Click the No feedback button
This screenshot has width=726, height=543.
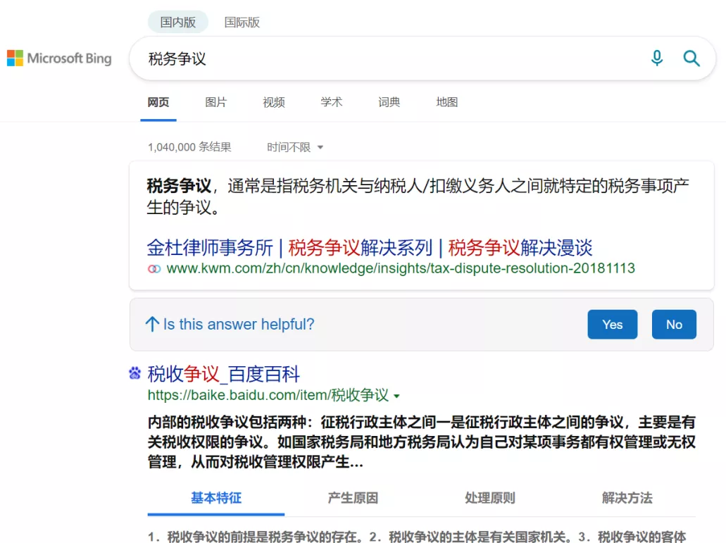pyautogui.click(x=674, y=324)
